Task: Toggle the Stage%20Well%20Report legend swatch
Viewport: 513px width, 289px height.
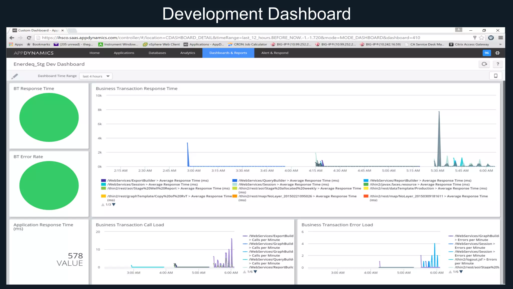Action: tap(103, 188)
